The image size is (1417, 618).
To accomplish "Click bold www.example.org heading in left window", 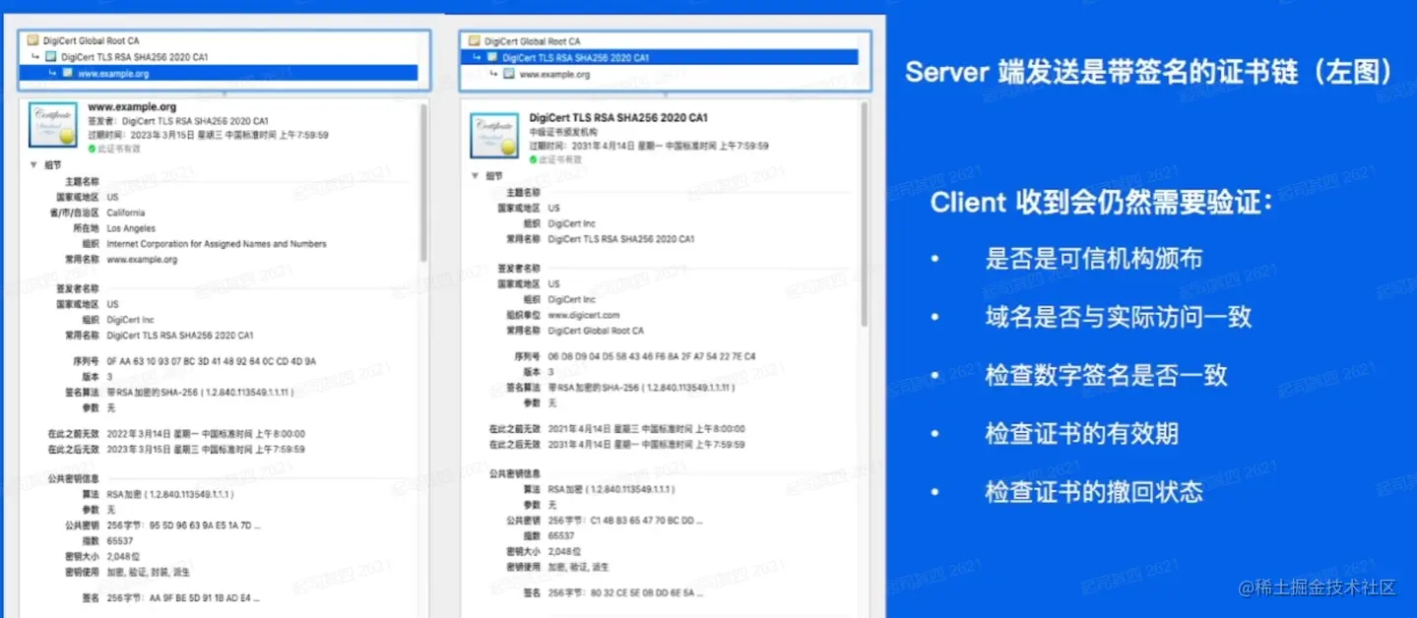I will (132, 106).
